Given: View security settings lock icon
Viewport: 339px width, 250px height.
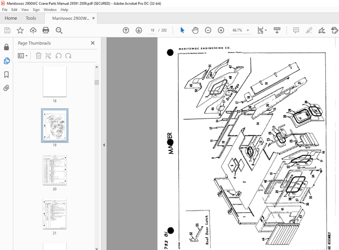Looking at the screenshot, I should pos(7,47).
